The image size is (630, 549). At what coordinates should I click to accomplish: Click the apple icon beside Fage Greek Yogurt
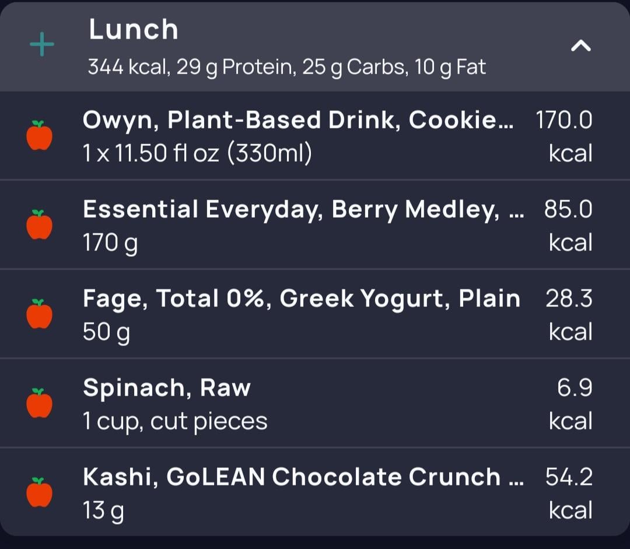coord(40,314)
